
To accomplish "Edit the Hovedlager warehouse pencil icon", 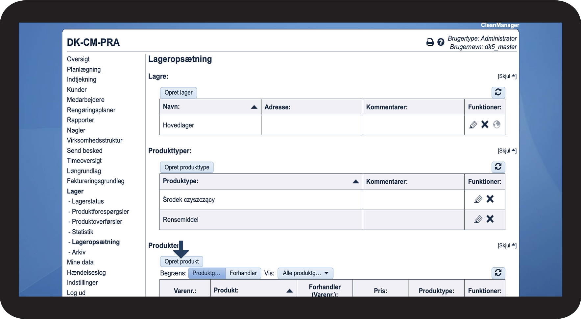I will pyautogui.click(x=473, y=125).
